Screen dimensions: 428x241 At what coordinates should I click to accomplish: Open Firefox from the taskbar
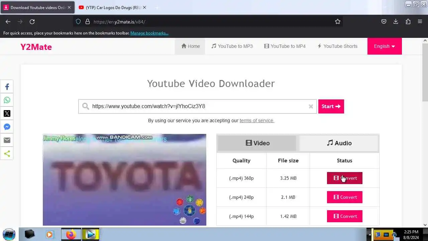(x=71, y=235)
